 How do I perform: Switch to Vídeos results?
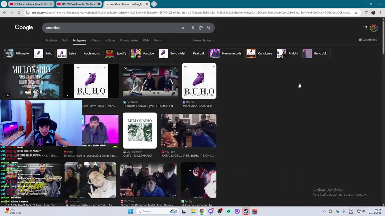[95, 40]
